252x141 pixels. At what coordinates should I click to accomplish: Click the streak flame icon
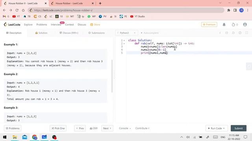[x=233, y=24]
